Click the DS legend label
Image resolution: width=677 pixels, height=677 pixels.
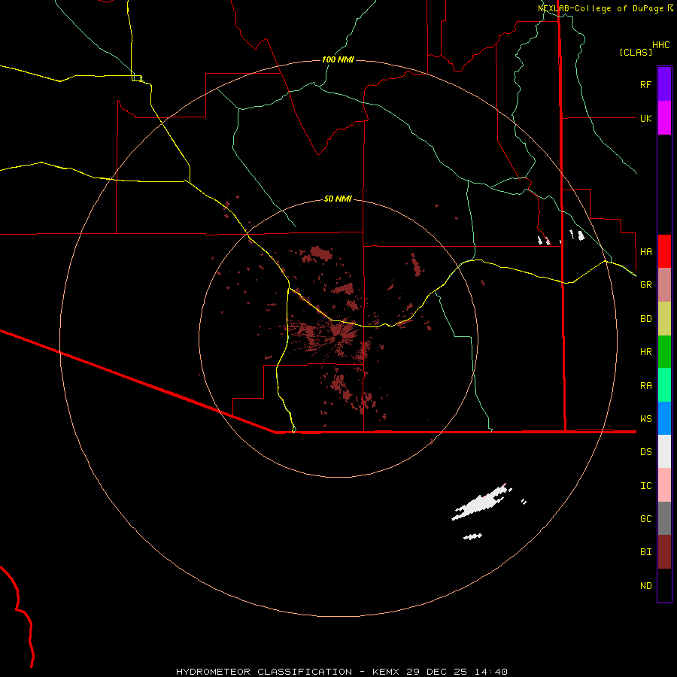coord(645,451)
